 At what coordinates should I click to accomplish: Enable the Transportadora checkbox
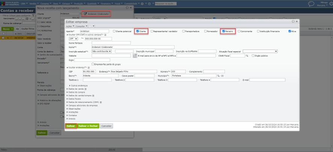coord(183,31)
